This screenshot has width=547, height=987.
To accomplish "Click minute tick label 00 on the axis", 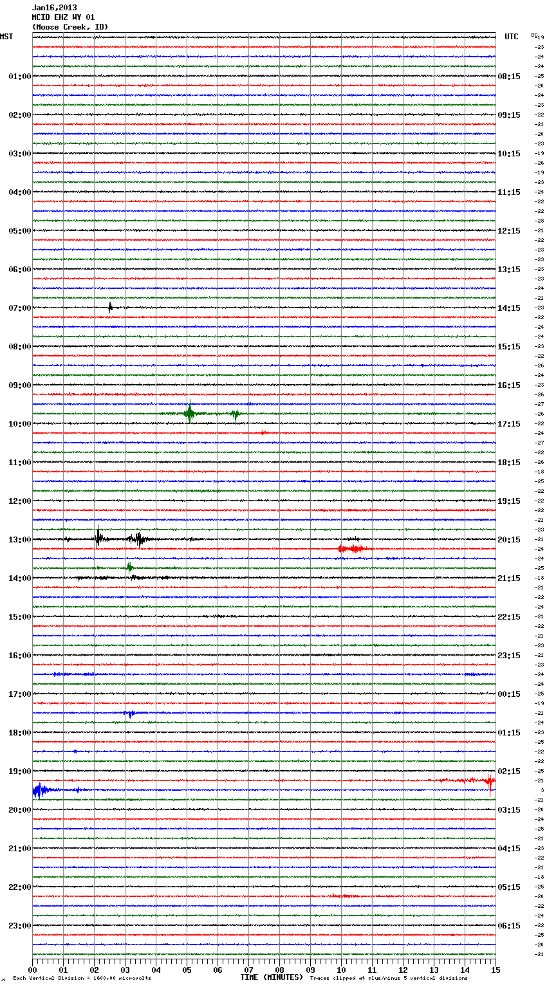I will coord(33,970).
